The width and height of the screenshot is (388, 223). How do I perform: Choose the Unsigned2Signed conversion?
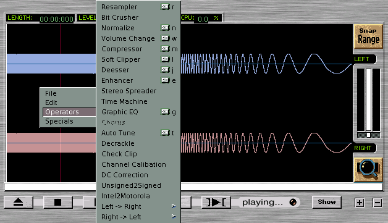click(138, 185)
